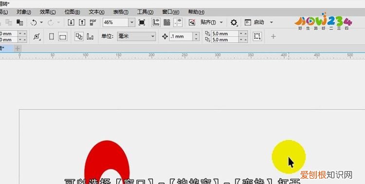
Task: Click the page width mm field
Action: (9, 33)
